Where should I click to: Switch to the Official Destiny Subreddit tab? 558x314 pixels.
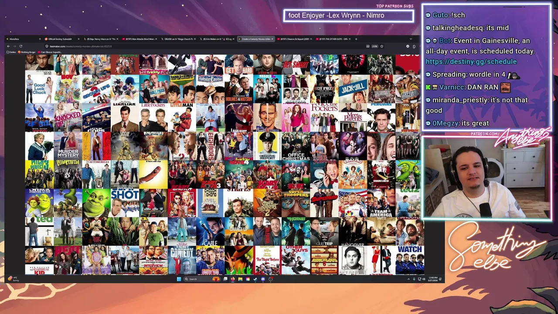61,39
